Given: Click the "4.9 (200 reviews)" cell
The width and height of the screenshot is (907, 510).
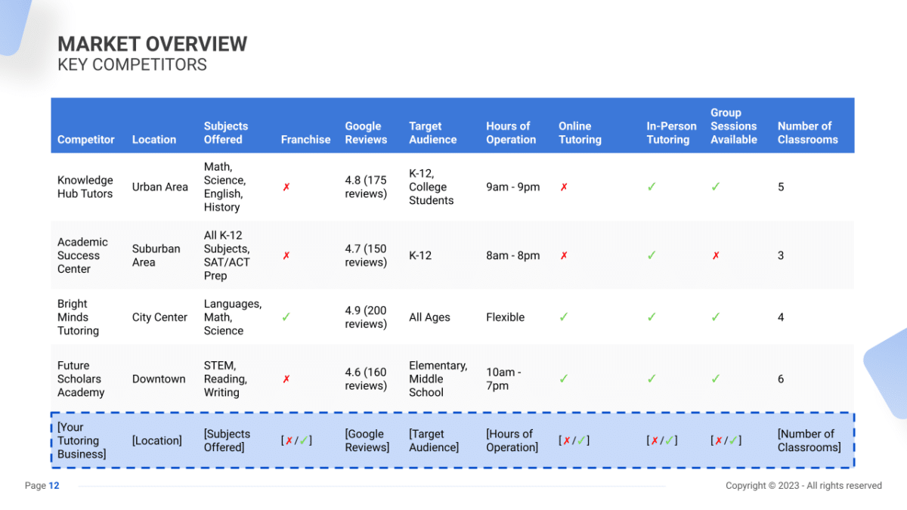Looking at the screenshot, I should 366,317.
